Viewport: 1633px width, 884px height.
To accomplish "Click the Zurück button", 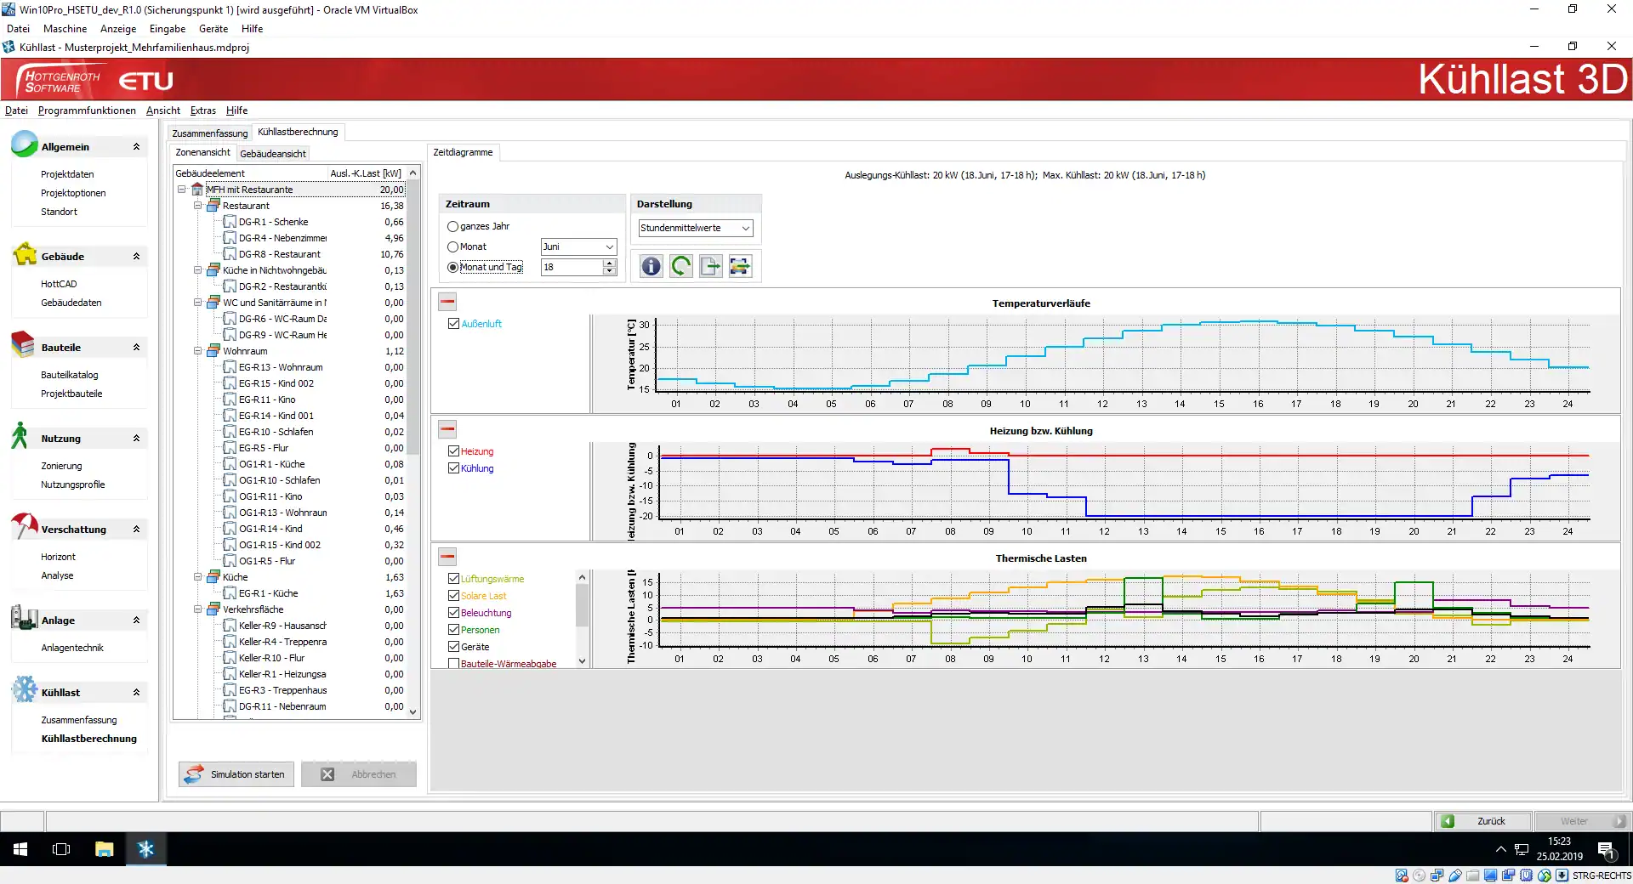I will click(1482, 821).
